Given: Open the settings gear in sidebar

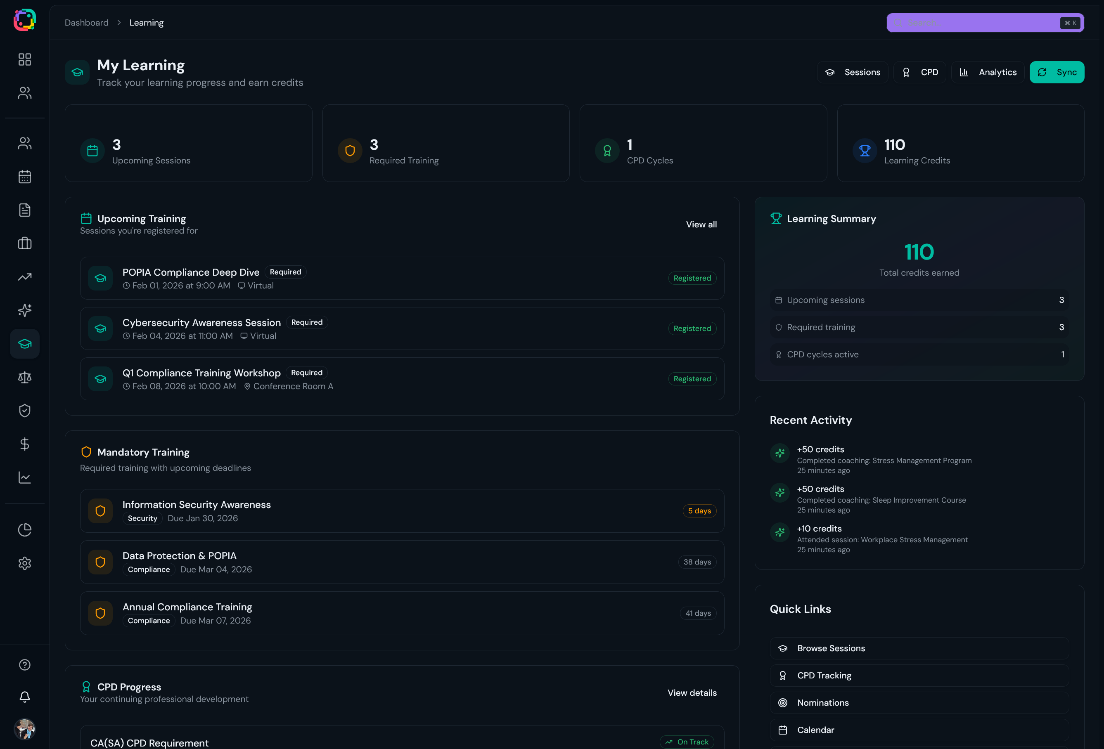Looking at the screenshot, I should [x=25, y=563].
